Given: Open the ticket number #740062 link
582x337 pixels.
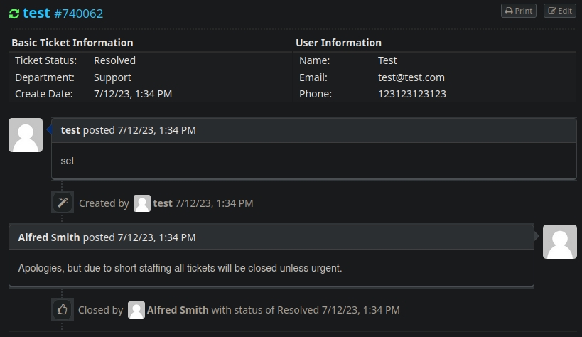Looking at the screenshot, I should pos(78,14).
